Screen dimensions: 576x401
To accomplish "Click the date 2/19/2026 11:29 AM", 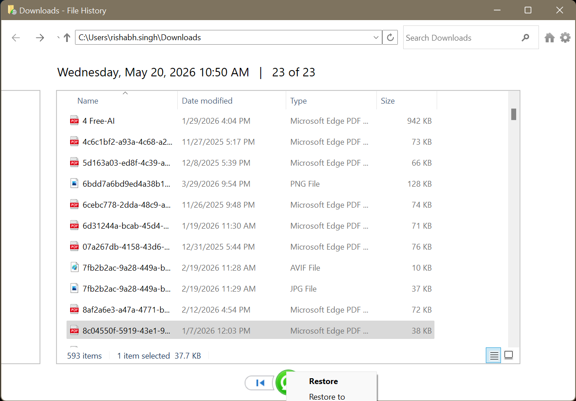I will click(x=219, y=288).
